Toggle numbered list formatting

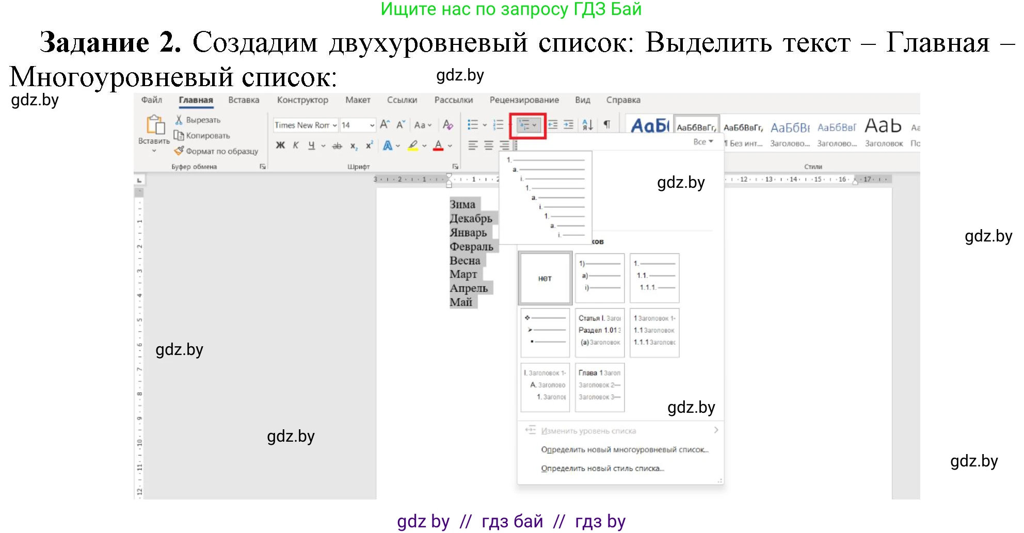(498, 124)
